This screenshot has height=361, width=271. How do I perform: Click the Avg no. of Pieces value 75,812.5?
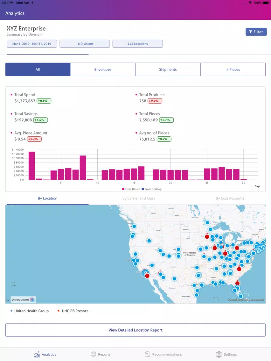click(x=147, y=139)
